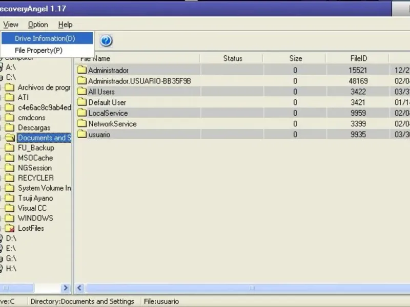
Task: Select drive A:\ in tree
Action: click(x=11, y=67)
